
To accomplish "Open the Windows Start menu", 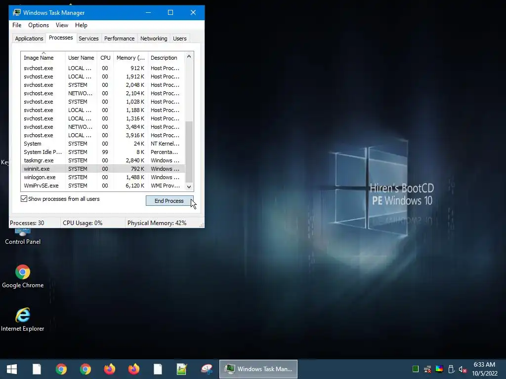I will point(12,369).
